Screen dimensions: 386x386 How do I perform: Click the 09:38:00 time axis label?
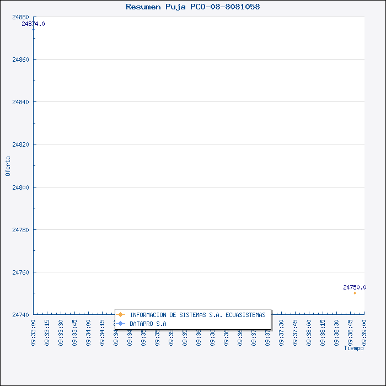point(309,331)
